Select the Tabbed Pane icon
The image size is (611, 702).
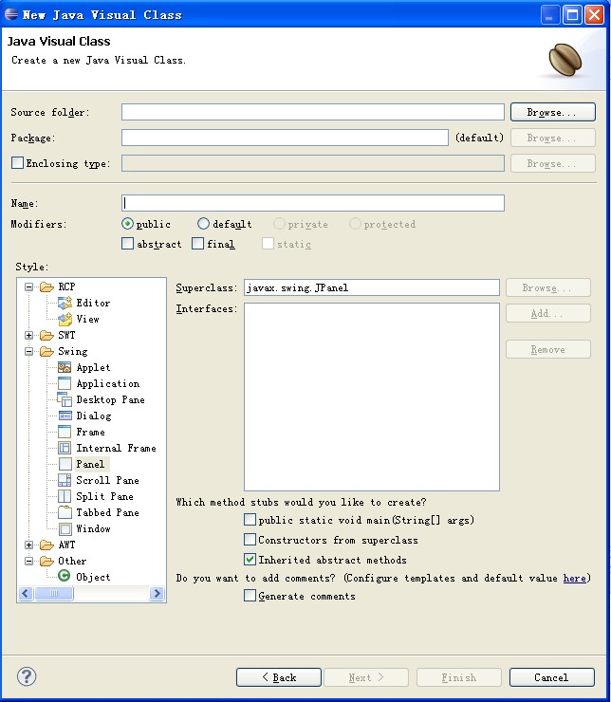click(65, 512)
